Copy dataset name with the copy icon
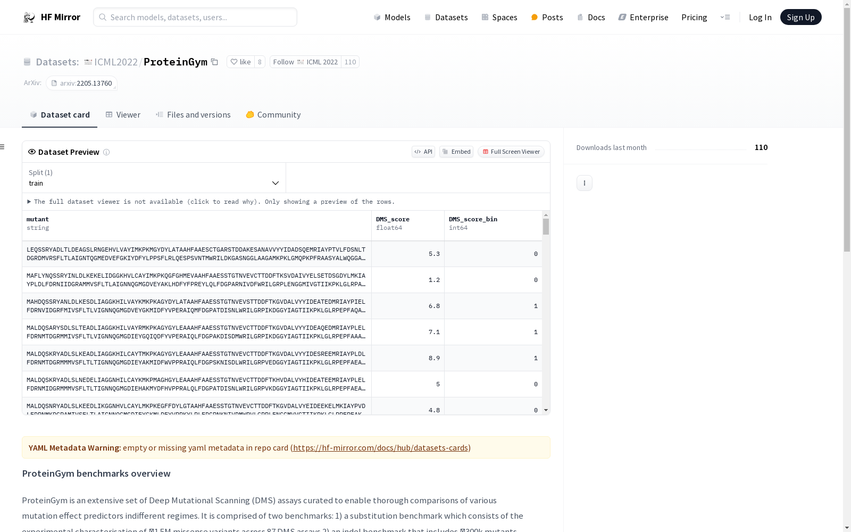The width and height of the screenshot is (851, 532). [214, 62]
